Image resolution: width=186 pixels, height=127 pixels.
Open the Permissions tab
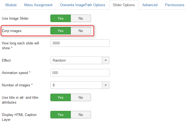[x=174, y=5]
